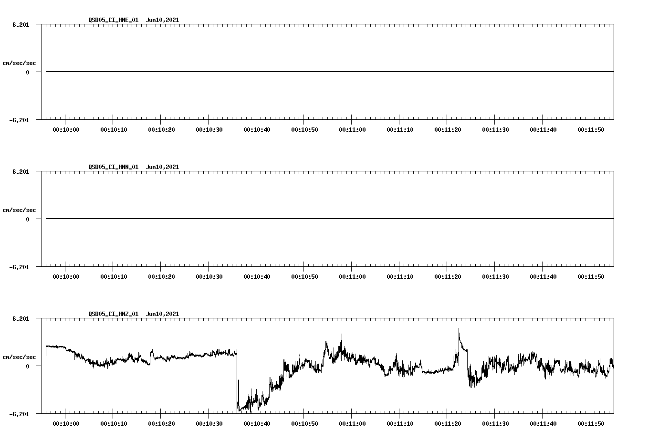Screen dimensions: 648x441
Task: Click the 00:10:20 time label under the HNN plot
Action: pyautogui.click(x=161, y=276)
